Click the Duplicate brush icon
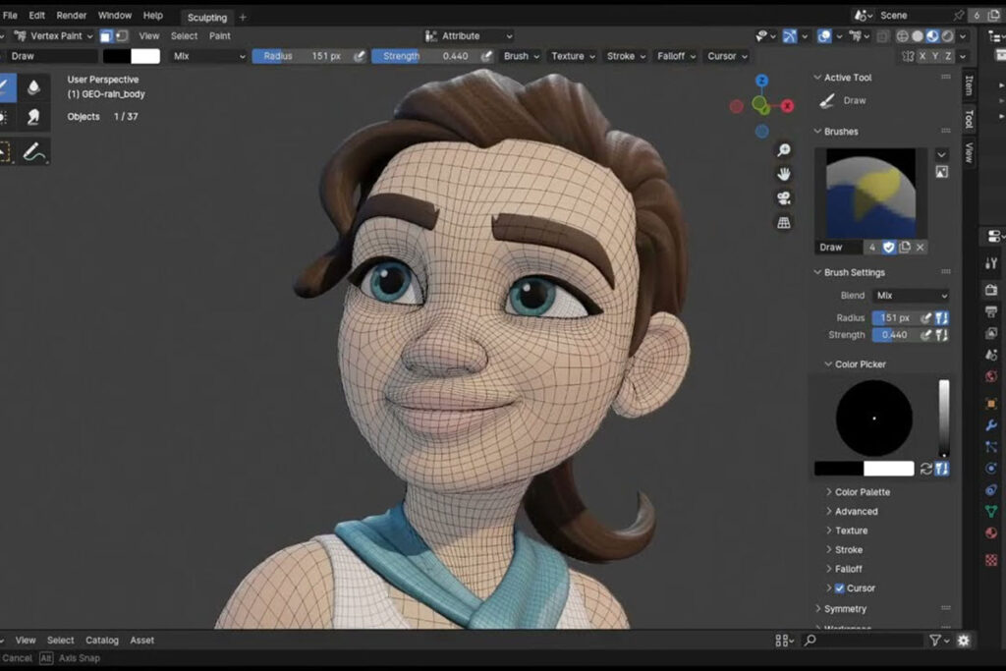The height and width of the screenshot is (671, 1006). pyautogui.click(x=905, y=247)
